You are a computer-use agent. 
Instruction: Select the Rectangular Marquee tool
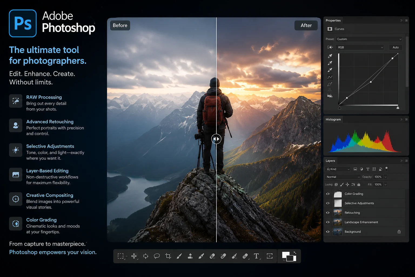(121, 256)
